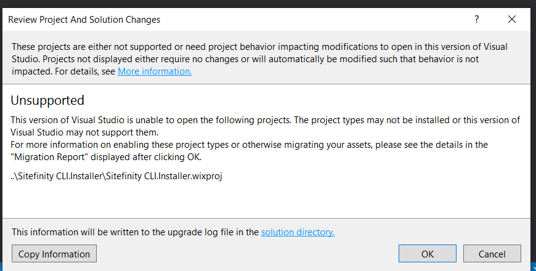This screenshot has height=271, width=536.
Task: Click the sentence saying Visual Studio is unable to open
Action: pyautogui.click(x=266, y=126)
